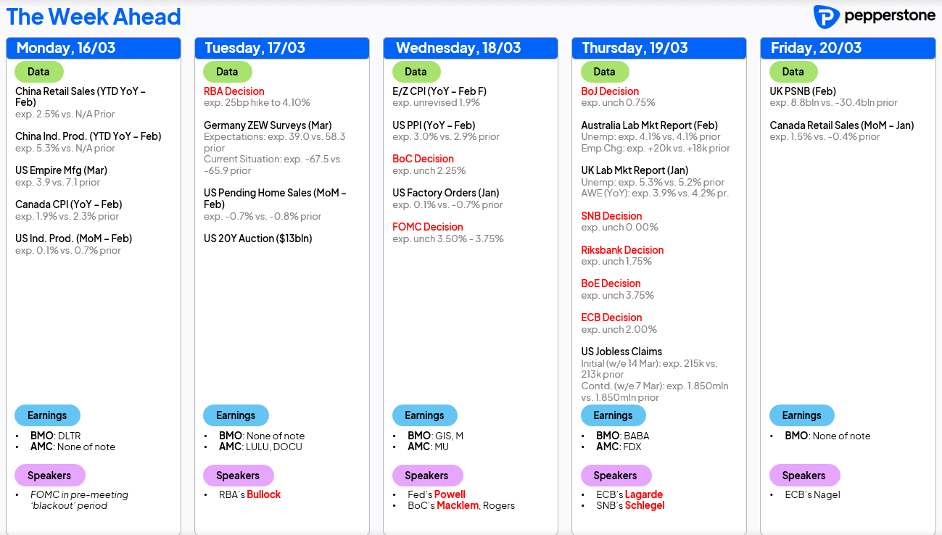Click the BoJ Decision entry
942x535 pixels.
coord(610,91)
